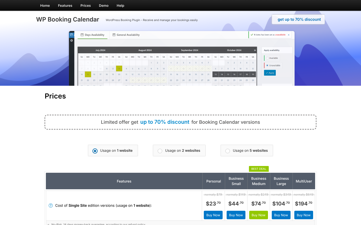Click the Business Medium column header
Screen dimensions: 361x225
[259, 181]
